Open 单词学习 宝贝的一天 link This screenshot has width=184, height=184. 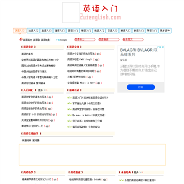tap(32, 126)
